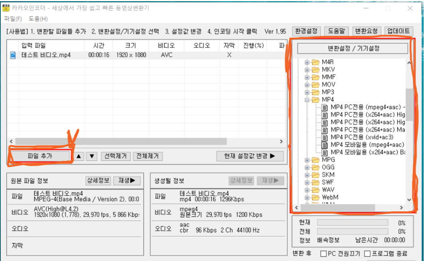
Task: Select the MP4 folder icon
Action: pyautogui.click(x=316, y=100)
